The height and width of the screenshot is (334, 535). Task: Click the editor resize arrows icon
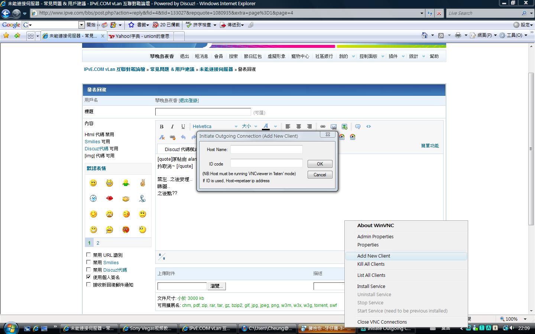162,256
